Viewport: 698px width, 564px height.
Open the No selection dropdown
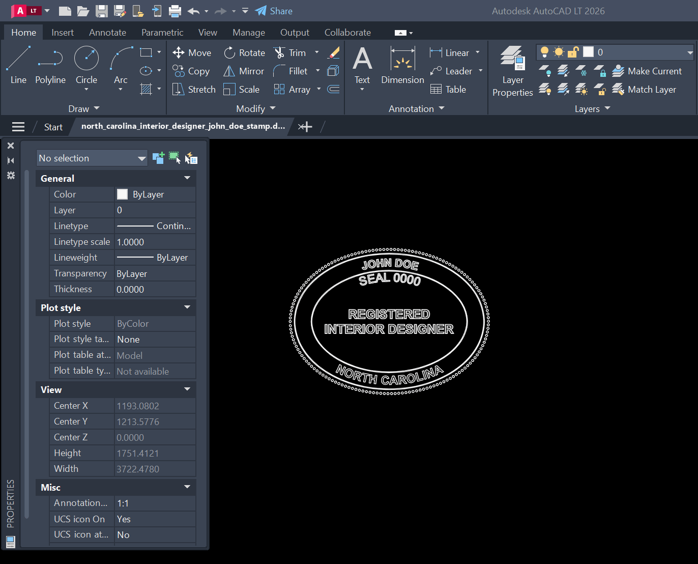tap(92, 158)
